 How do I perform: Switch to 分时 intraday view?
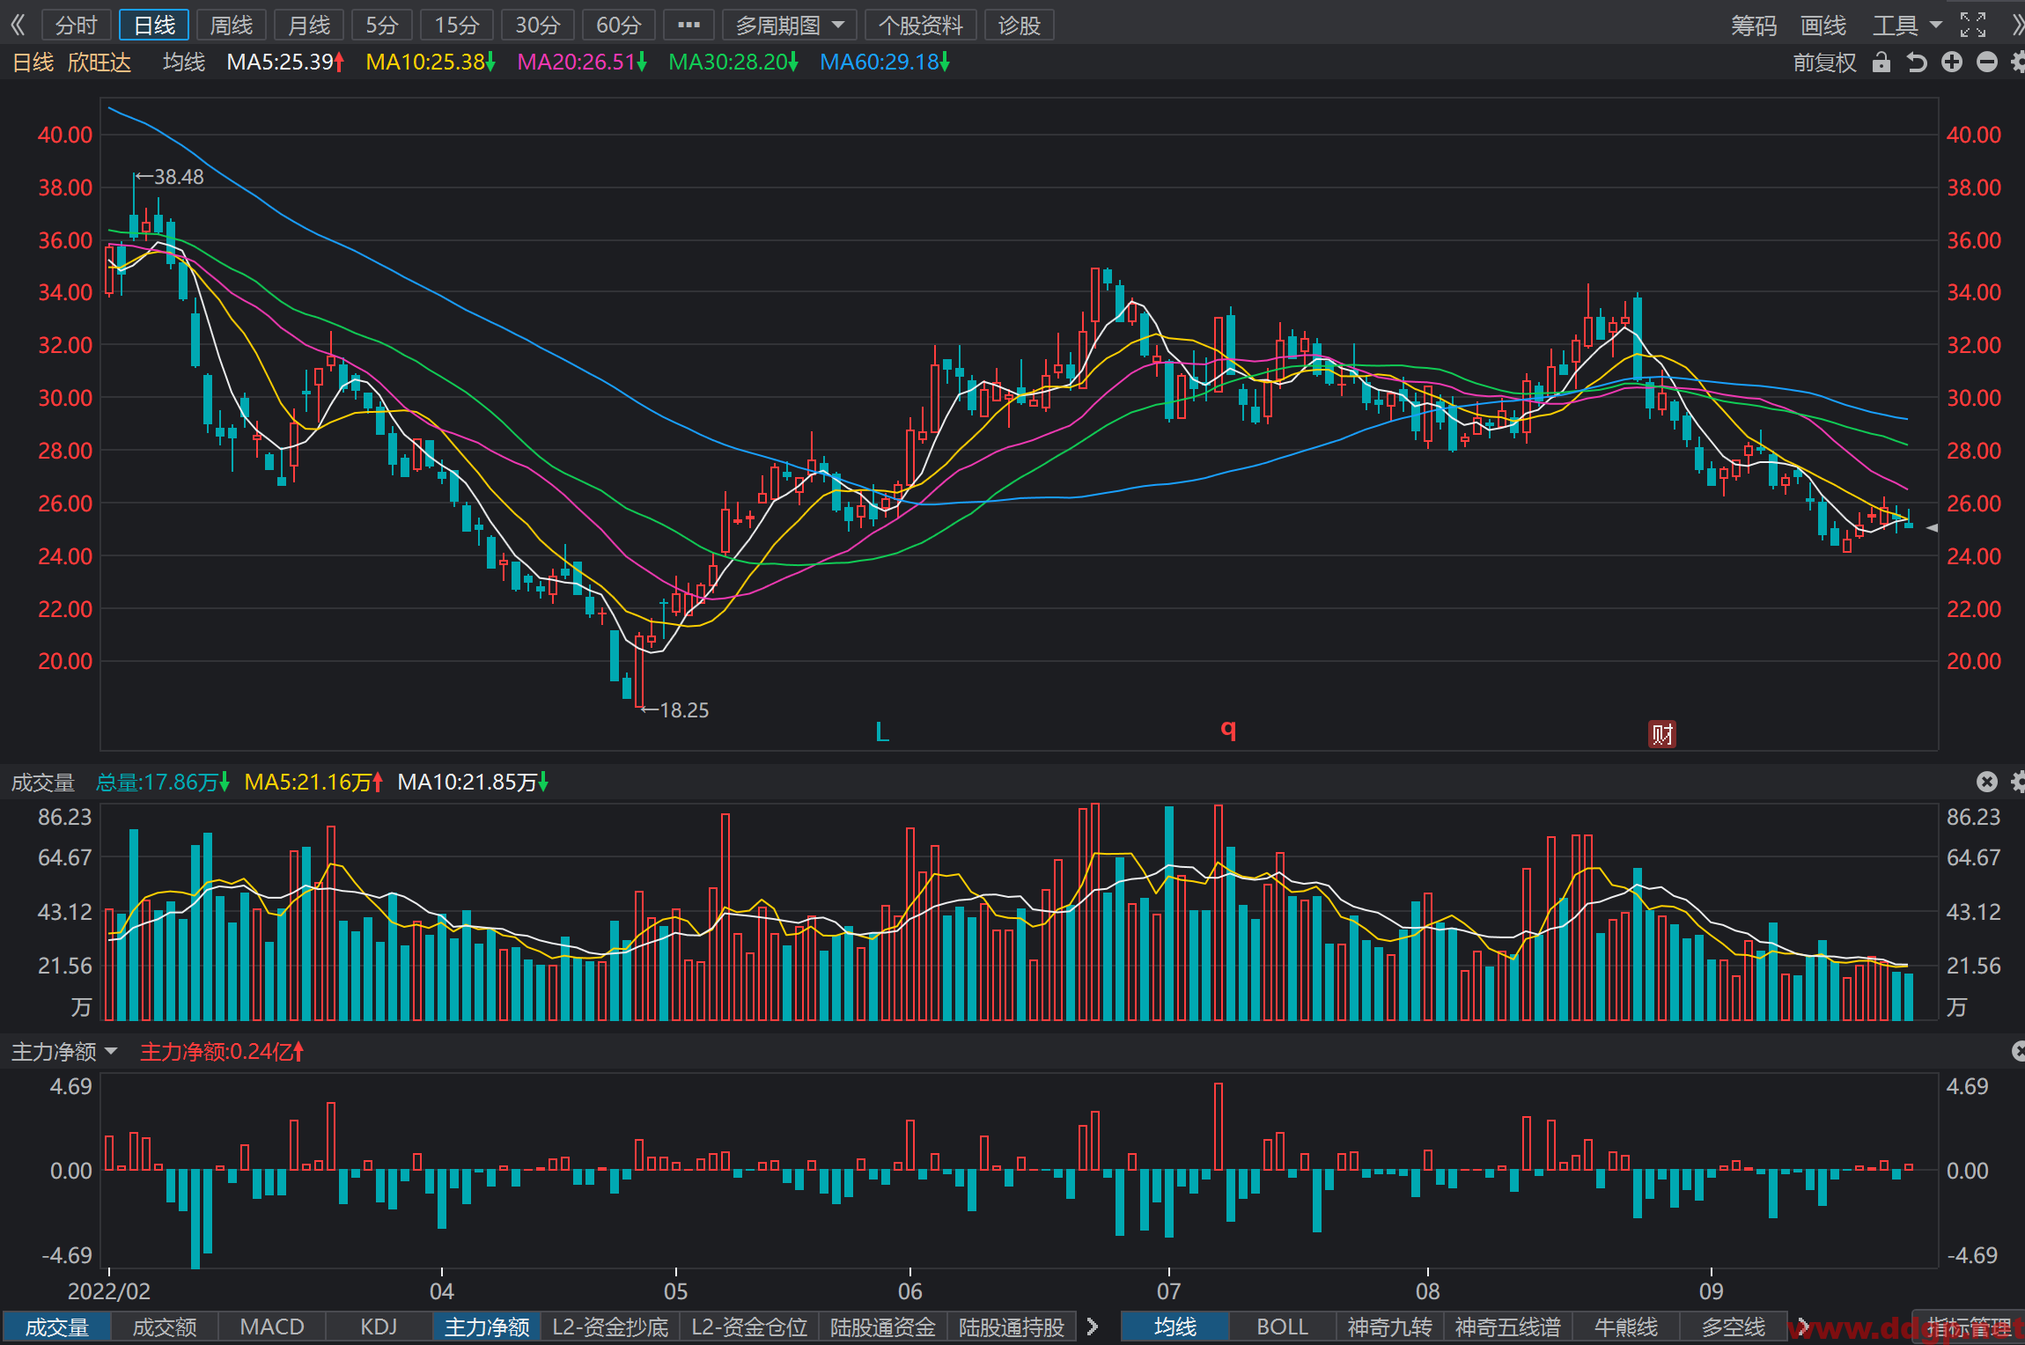point(77,25)
